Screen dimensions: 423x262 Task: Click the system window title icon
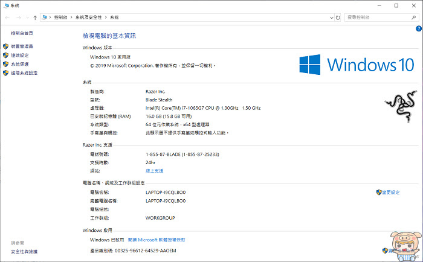click(7, 5)
